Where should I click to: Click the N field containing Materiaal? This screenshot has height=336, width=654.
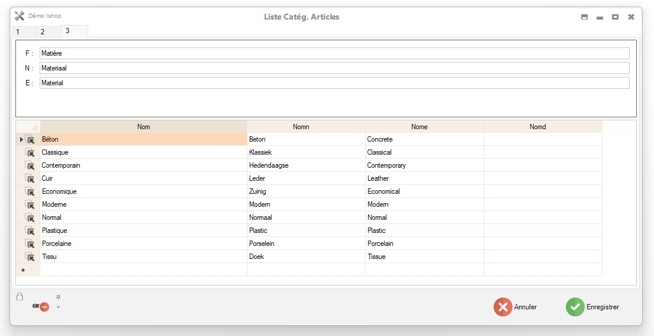coord(334,68)
